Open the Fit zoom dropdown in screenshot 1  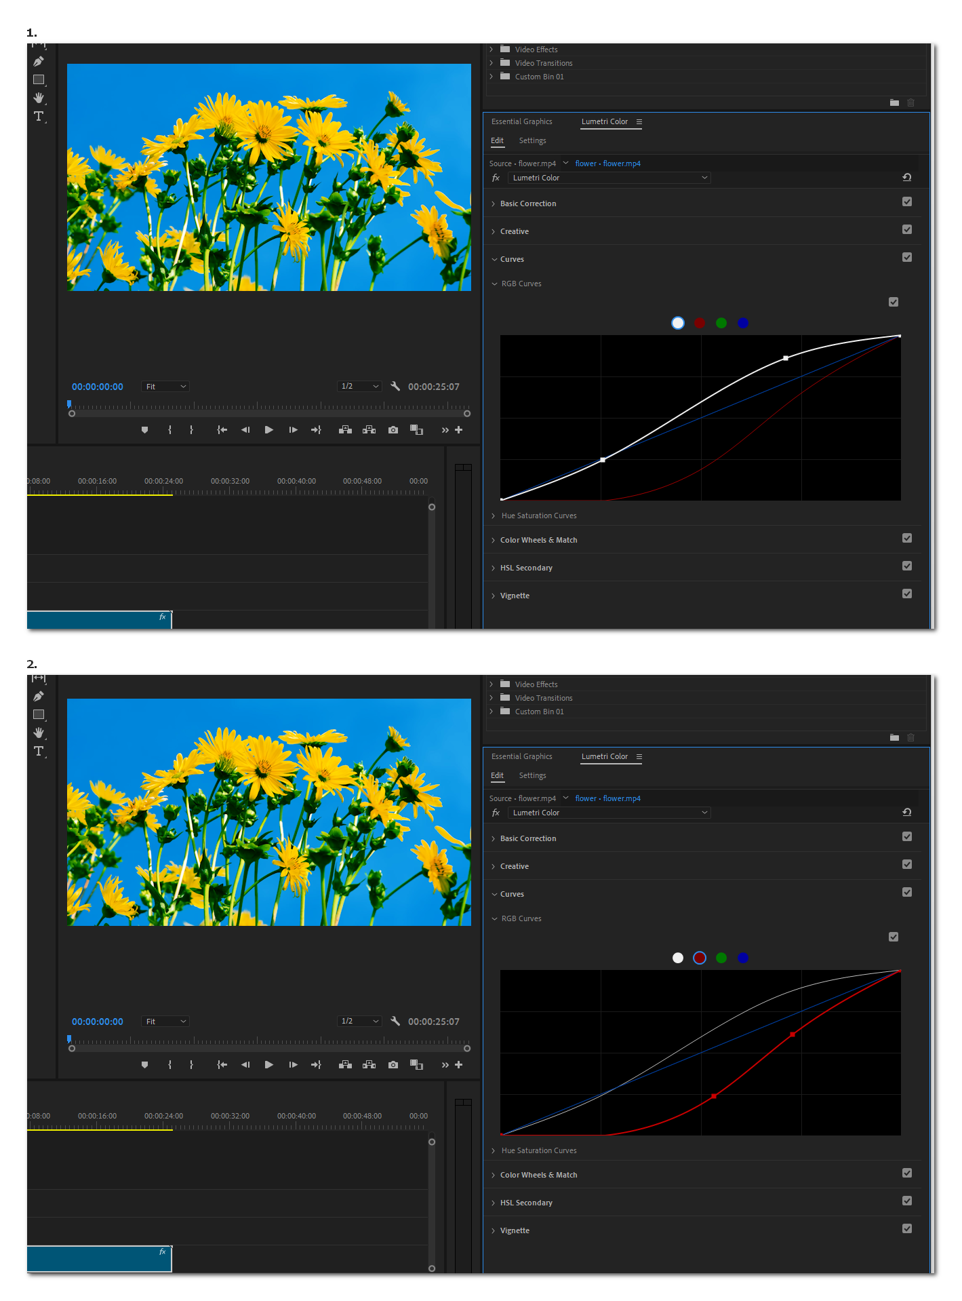click(x=165, y=387)
